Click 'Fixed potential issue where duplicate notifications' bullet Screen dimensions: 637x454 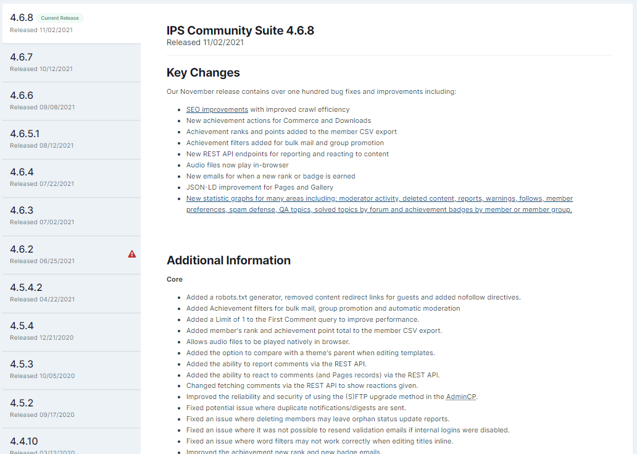pyautogui.click(x=296, y=408)
